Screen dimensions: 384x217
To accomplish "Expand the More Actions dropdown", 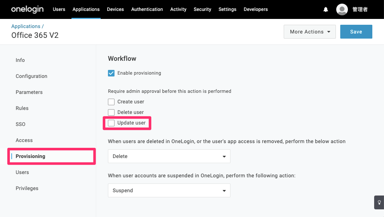I will [x=310, y=32].
